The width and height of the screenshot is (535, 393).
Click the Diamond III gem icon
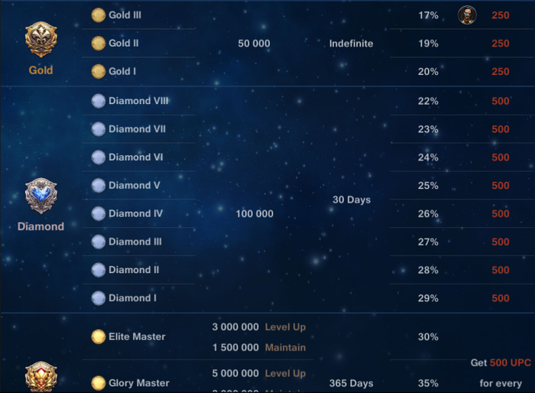[98, 242]
